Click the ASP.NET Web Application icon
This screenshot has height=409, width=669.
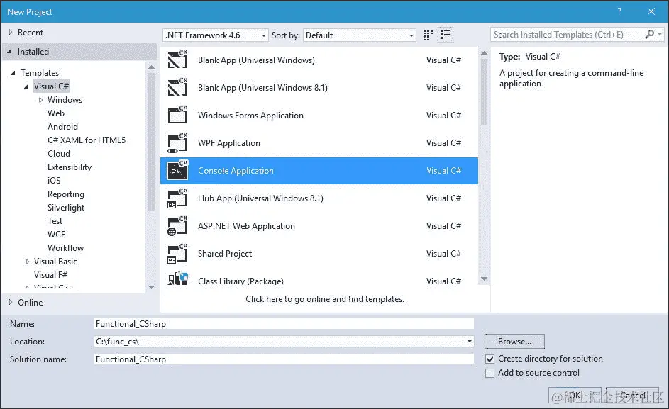(177, 226)
